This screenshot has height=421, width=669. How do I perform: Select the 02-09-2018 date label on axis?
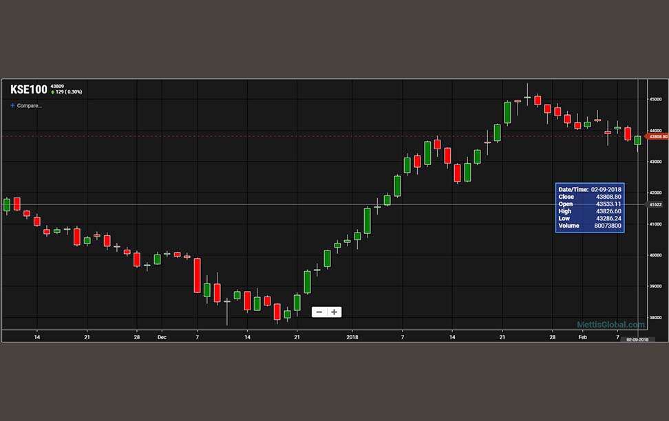tap(637, 340)
